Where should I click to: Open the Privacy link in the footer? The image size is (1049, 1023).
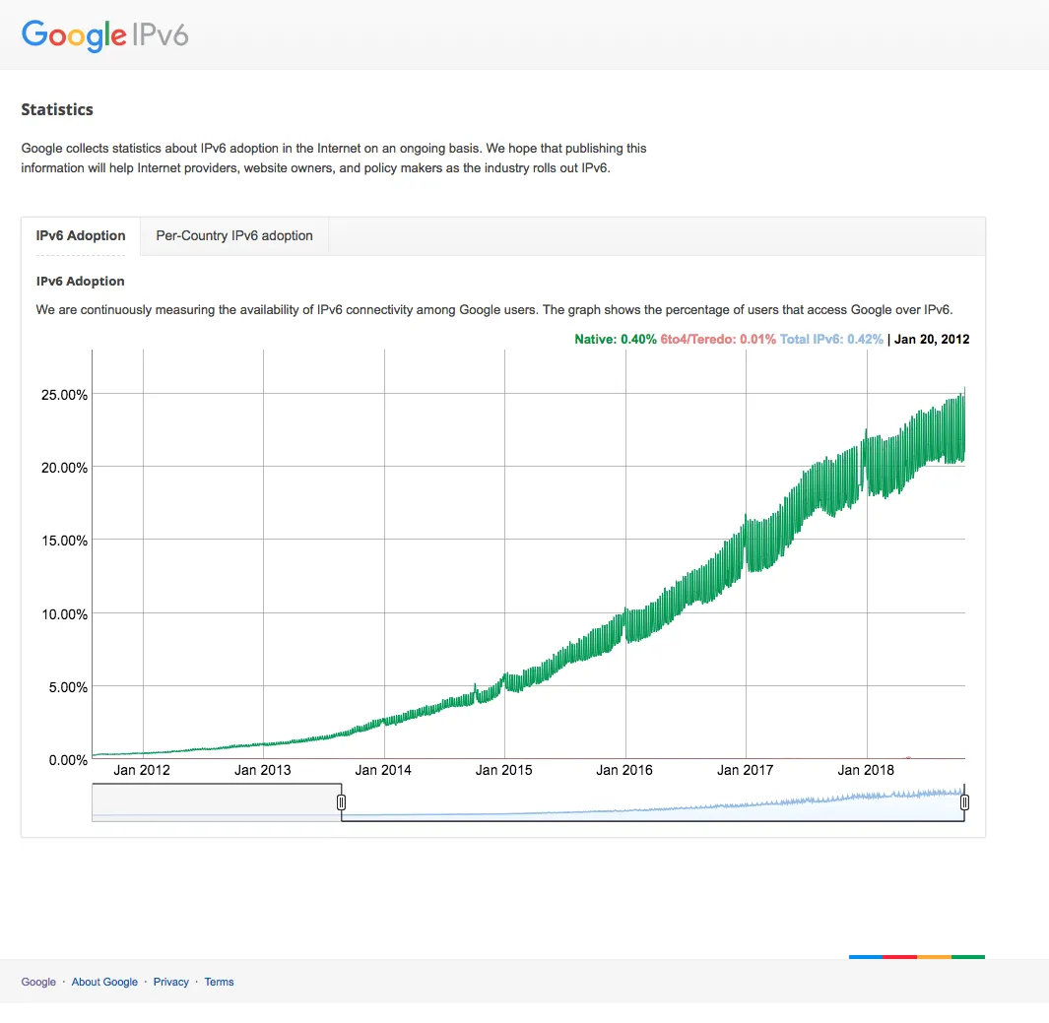[x=171, y=982]
